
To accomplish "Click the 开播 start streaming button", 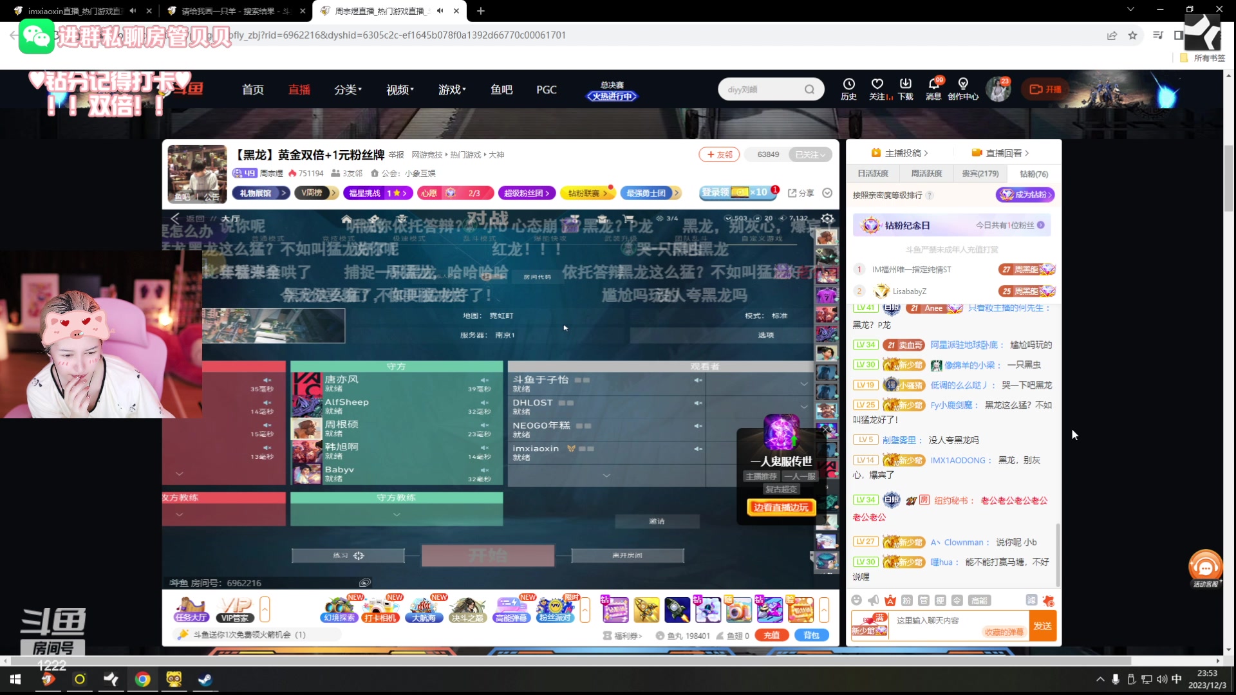I will 1045,89.
